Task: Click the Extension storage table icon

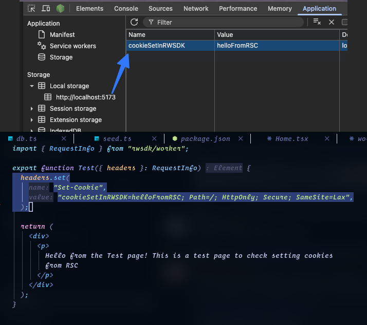Action: pos(42,119)
